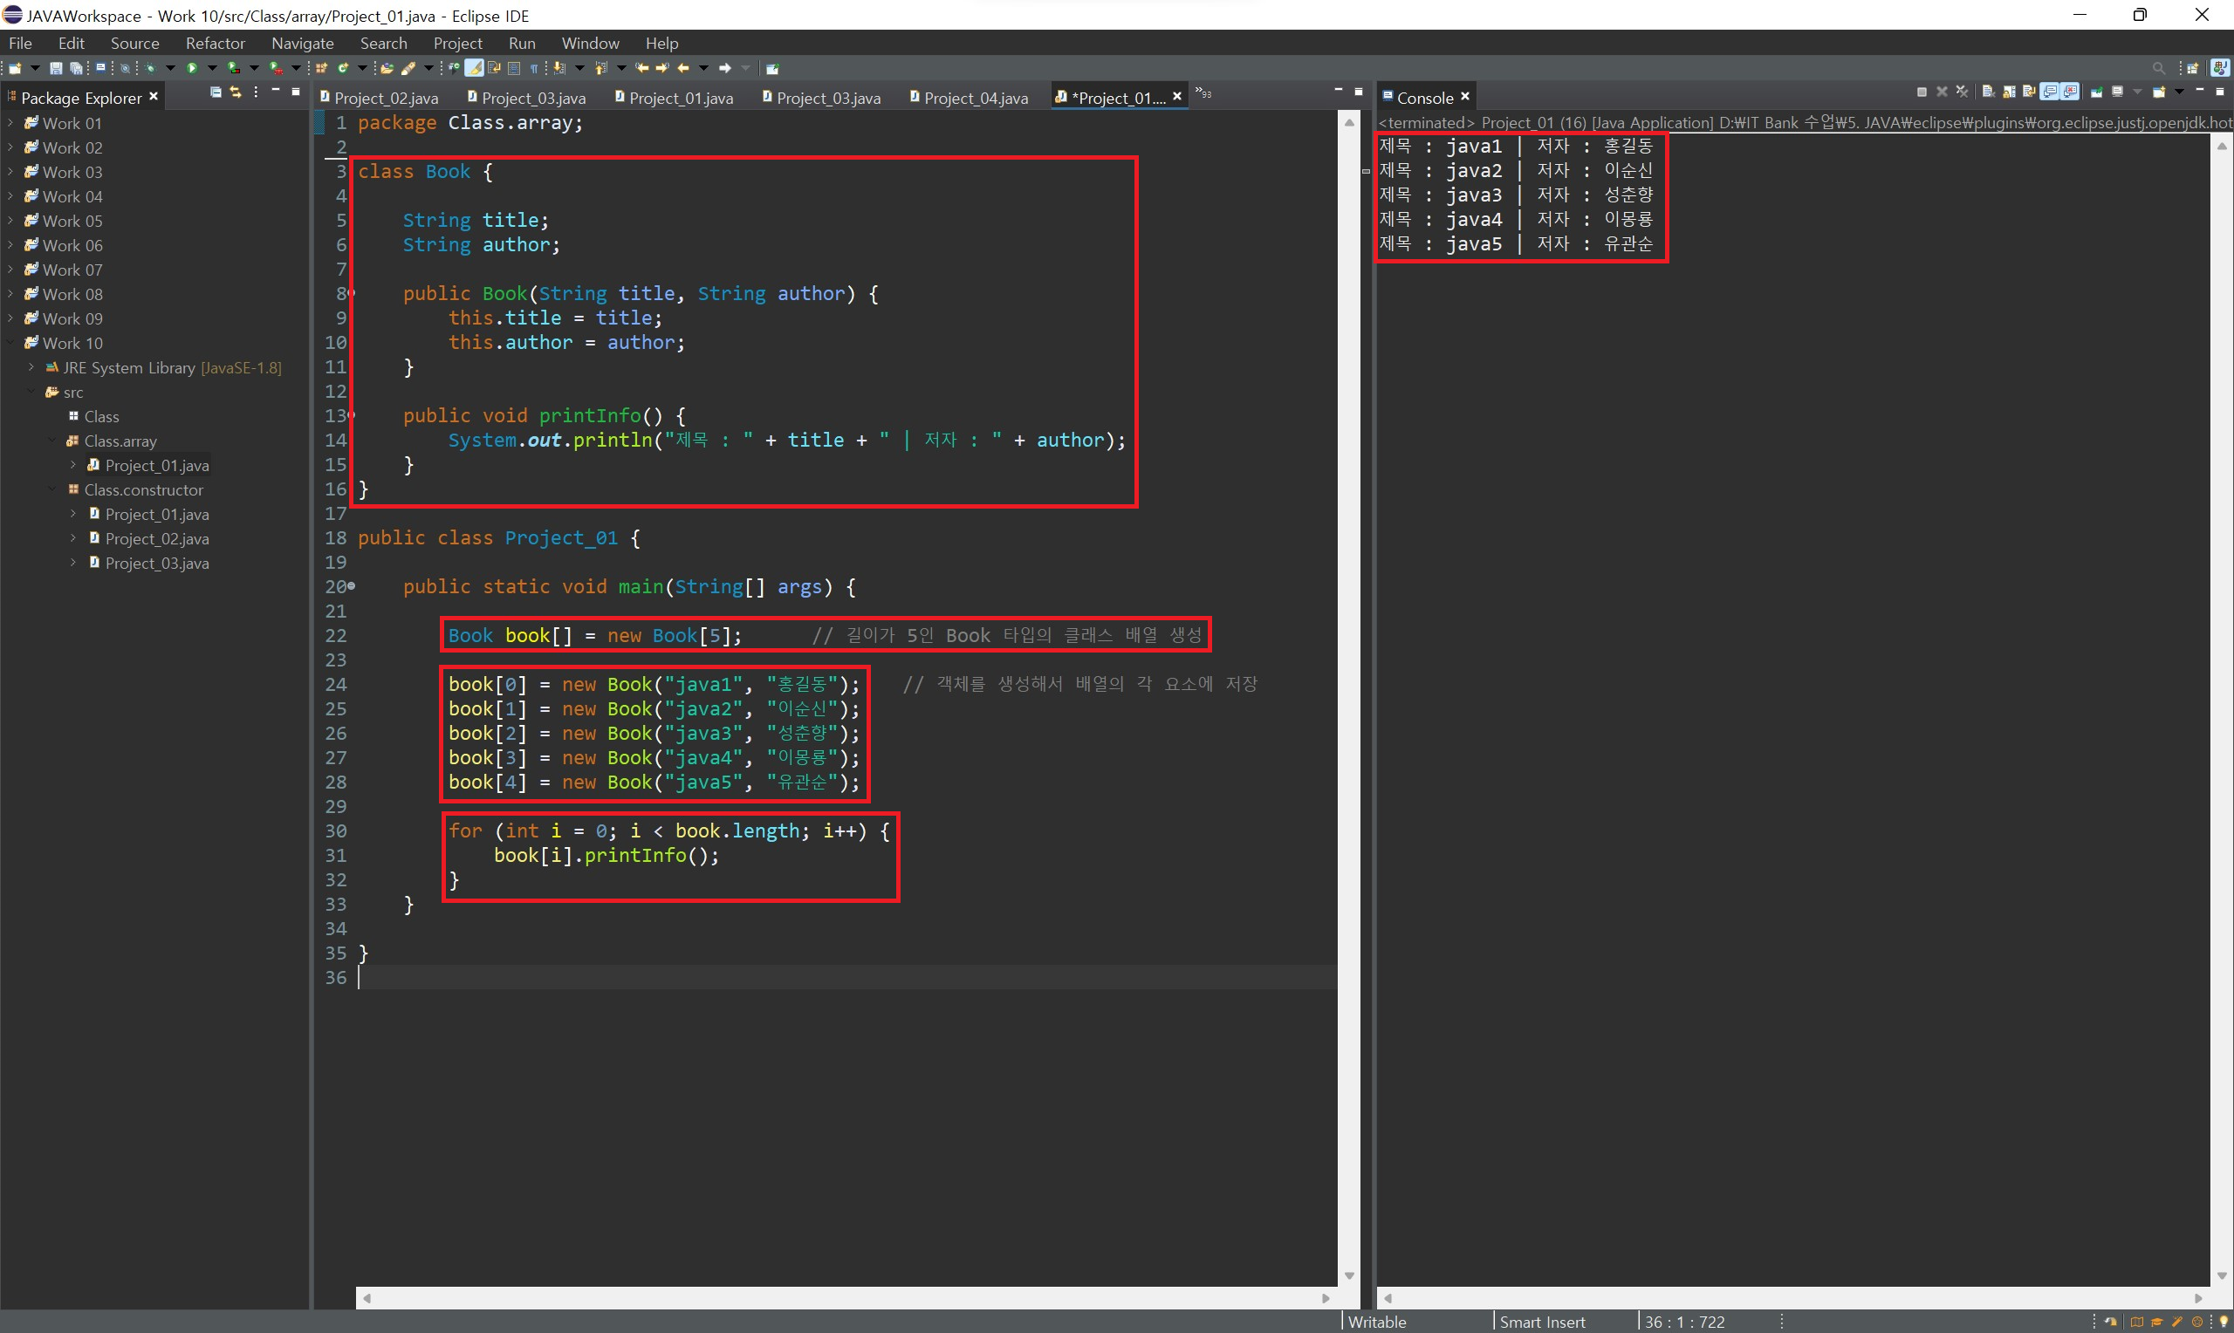Open Project_02.java under Class.constructor

pos(156,539)
